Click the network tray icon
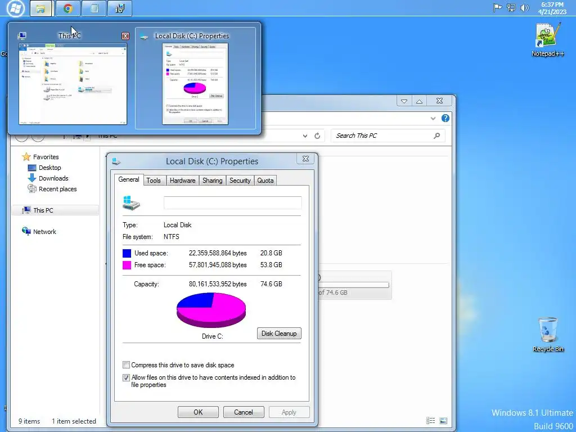This screenshot has width=576, height=432. click(511, 8)
